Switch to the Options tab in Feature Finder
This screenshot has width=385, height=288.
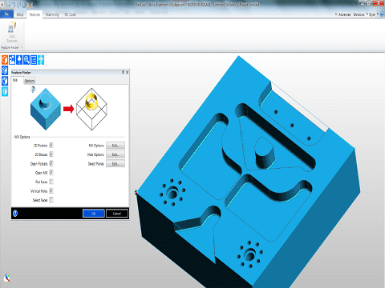[30, 81]
